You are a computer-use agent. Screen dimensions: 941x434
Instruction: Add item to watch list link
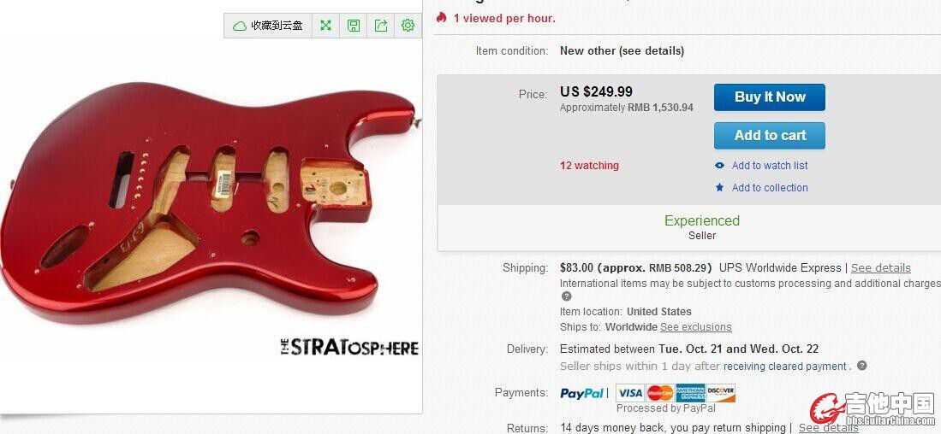click(x=770, y=166)
